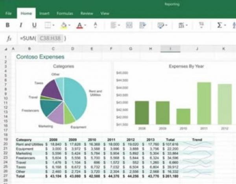236x184 pixels.
Task: Click the Total column header cell
Action: tap(170, 140)
